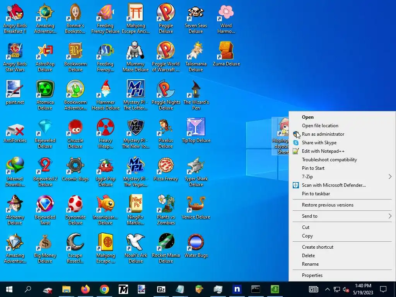Select the Bejeweled Deluxe gem icon
This screenshot has height=297, width=396.
(x=45, y=127)
